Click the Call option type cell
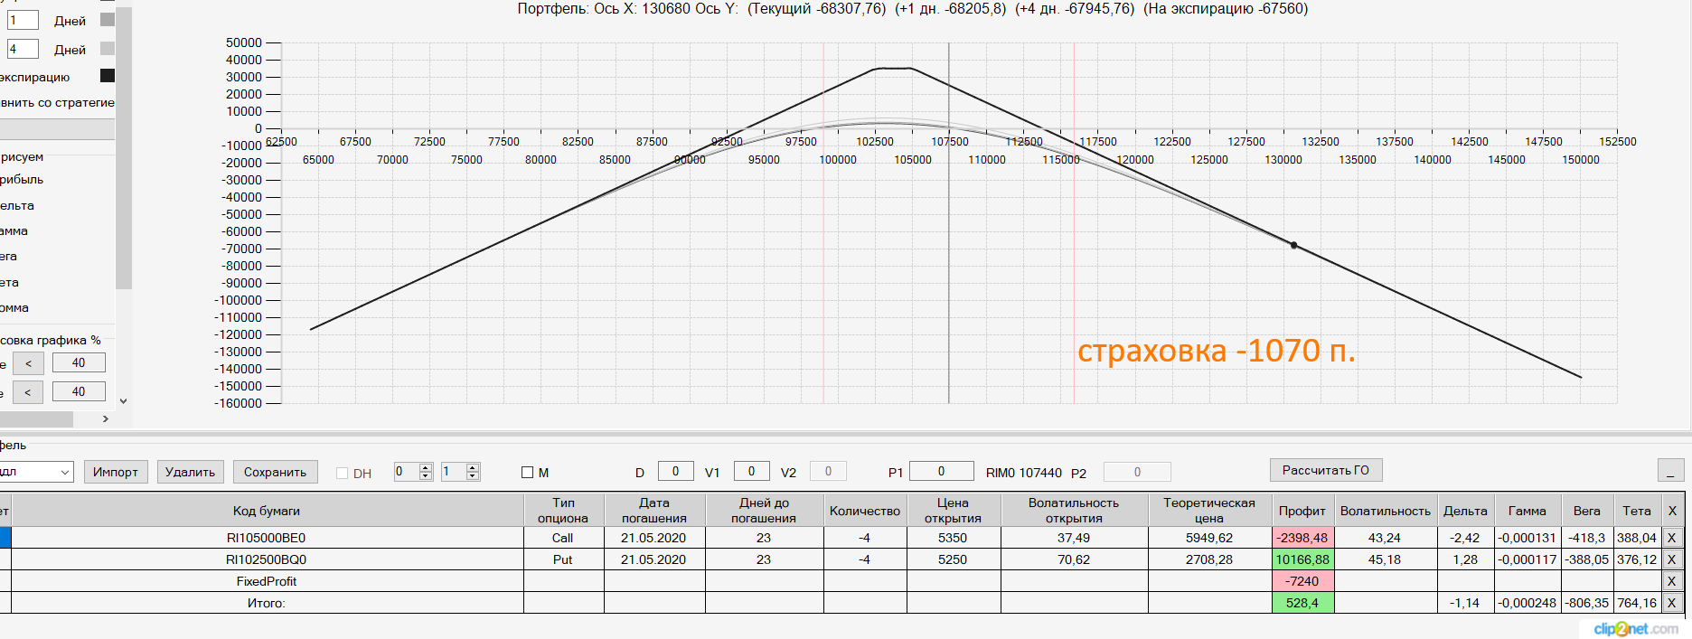 [x=563, y=538]
